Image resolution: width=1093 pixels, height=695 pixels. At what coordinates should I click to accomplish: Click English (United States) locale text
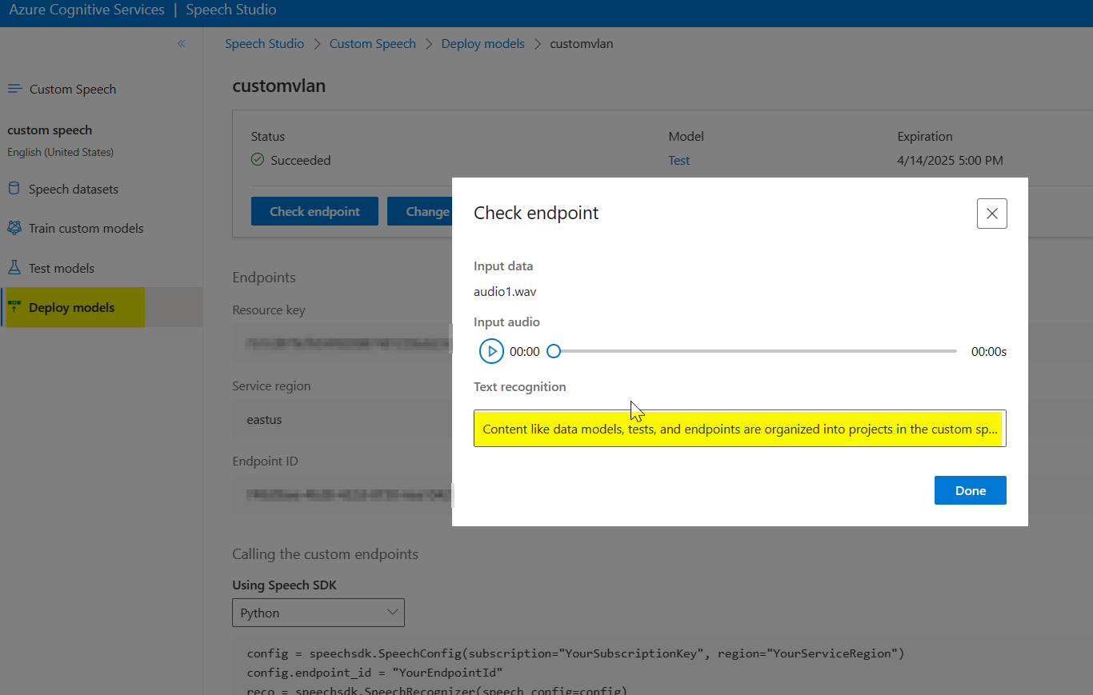click(x=61, y=152)
